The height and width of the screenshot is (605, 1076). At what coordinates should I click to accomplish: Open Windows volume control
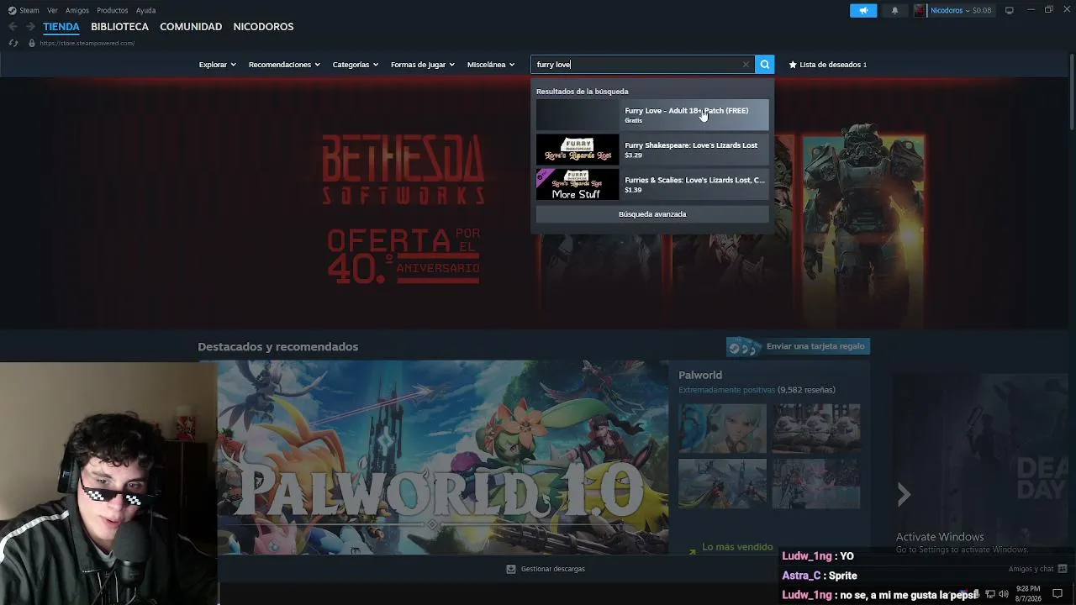tap(1004, 595)
